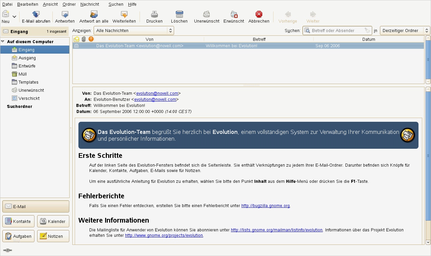Select the Eingang folder in sidebar
Image resolution: width=431 pixels, height=256 pixels.
pyautogui.click(x=35, y=50)
